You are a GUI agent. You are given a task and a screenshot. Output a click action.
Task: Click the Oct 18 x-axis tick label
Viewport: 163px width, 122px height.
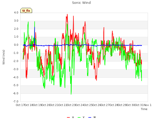[29, 105]
